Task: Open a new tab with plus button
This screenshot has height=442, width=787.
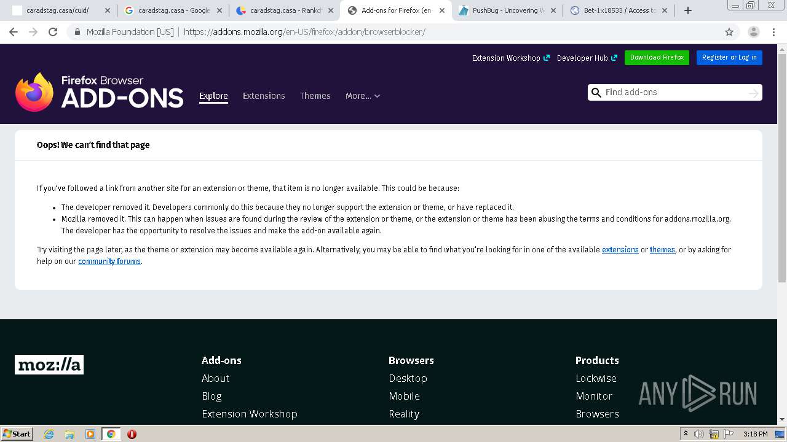Action: (x=688, y=10)
